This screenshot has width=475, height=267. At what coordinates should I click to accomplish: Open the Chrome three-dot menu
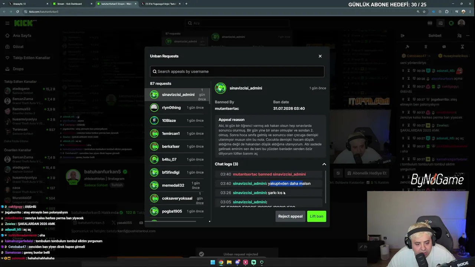point(470,11)
